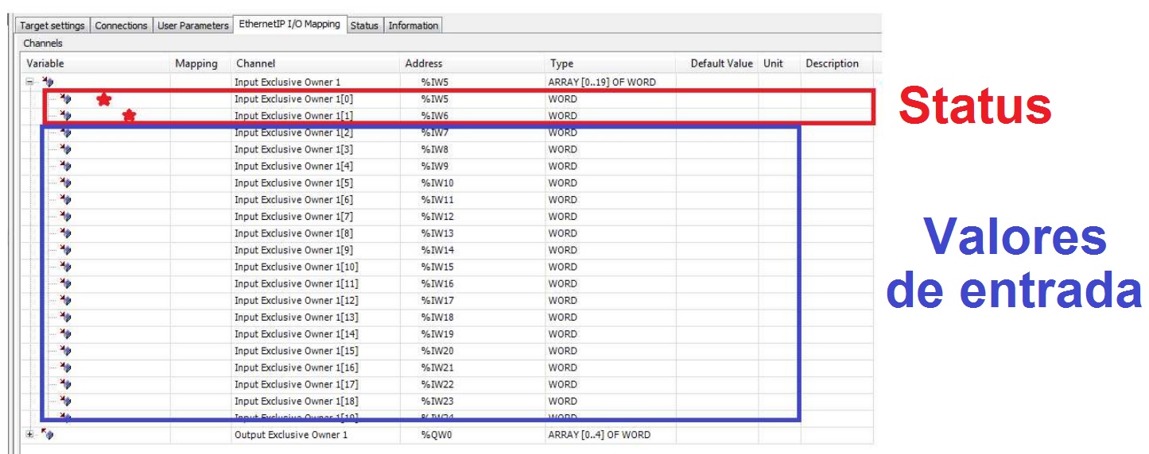Click variable icon in Input Exclusive Owner 1[3] row
The width and height of the screenshot is (1149, 454).
pos(65,149)
